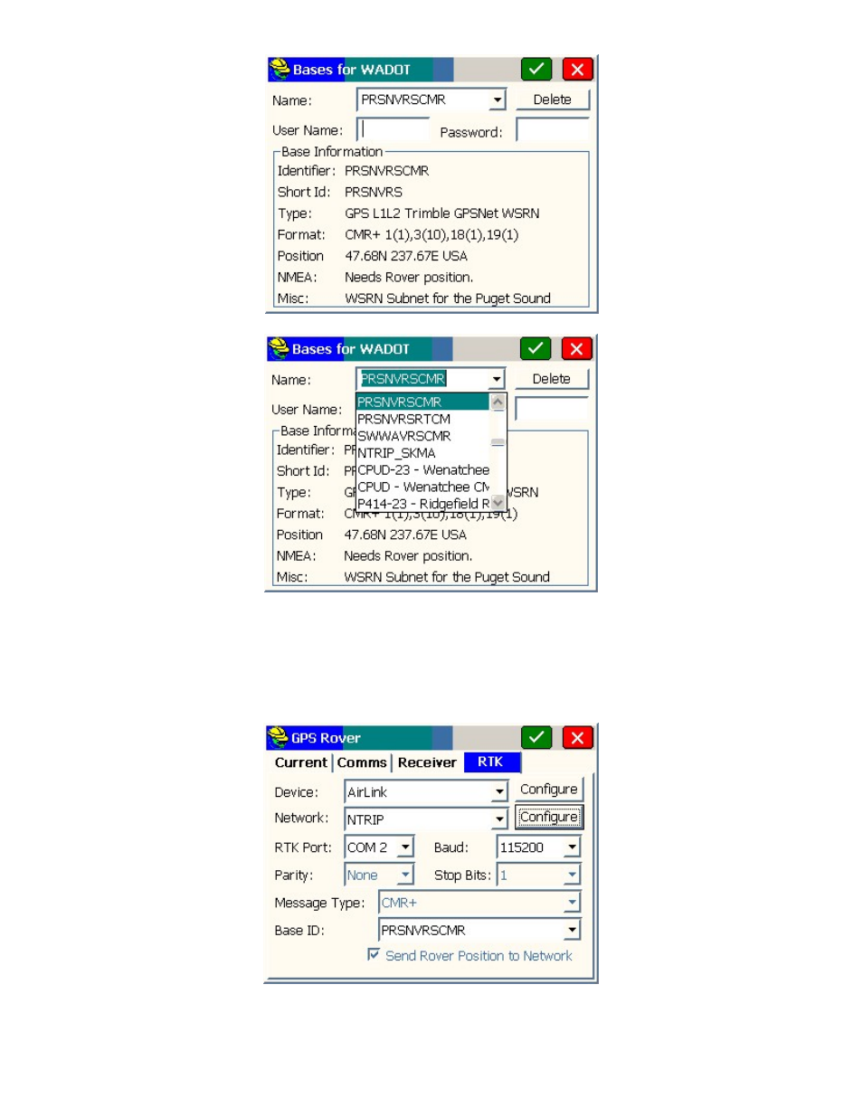
Task: Click Configure next to the Network field
Action: (x=548, y=817)
